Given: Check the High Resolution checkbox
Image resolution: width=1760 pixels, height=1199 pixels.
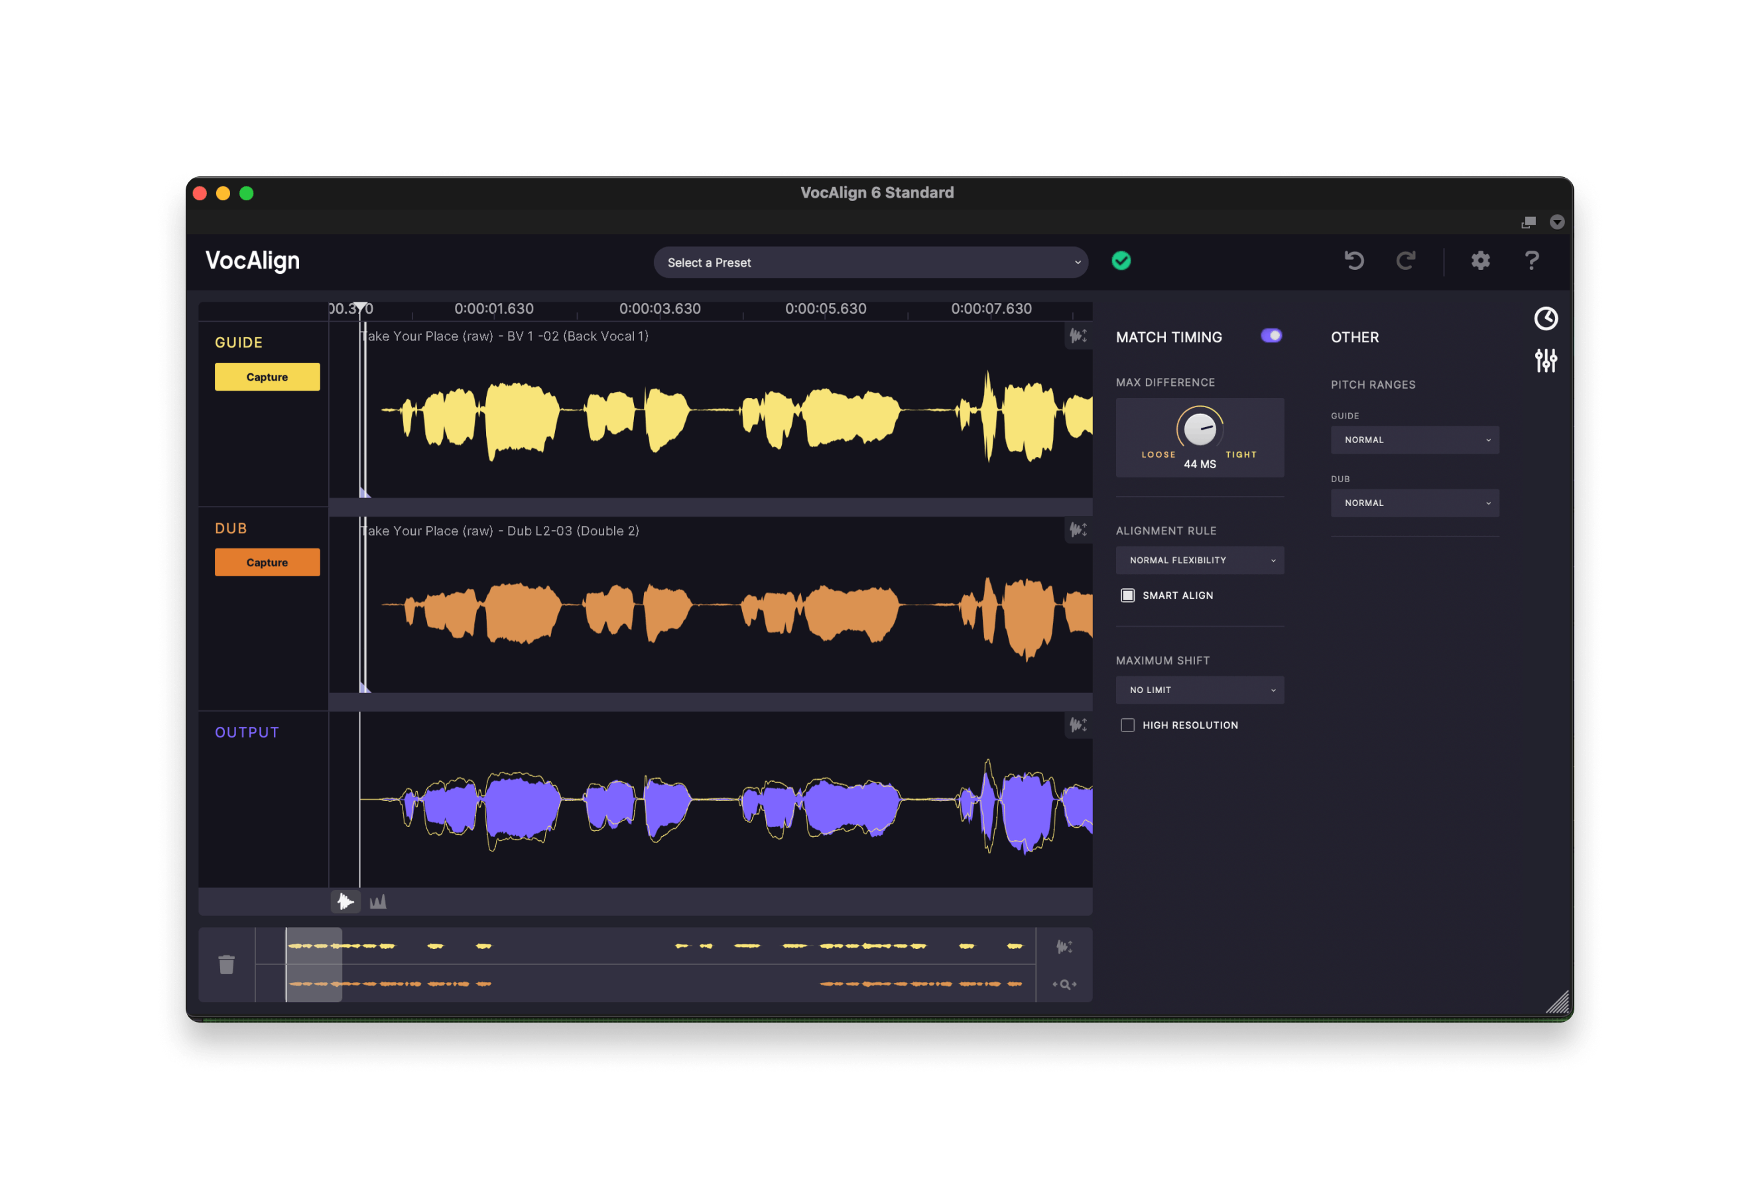Looking at the screenshot, I should pyautogui.click(x=1129, y=725).
